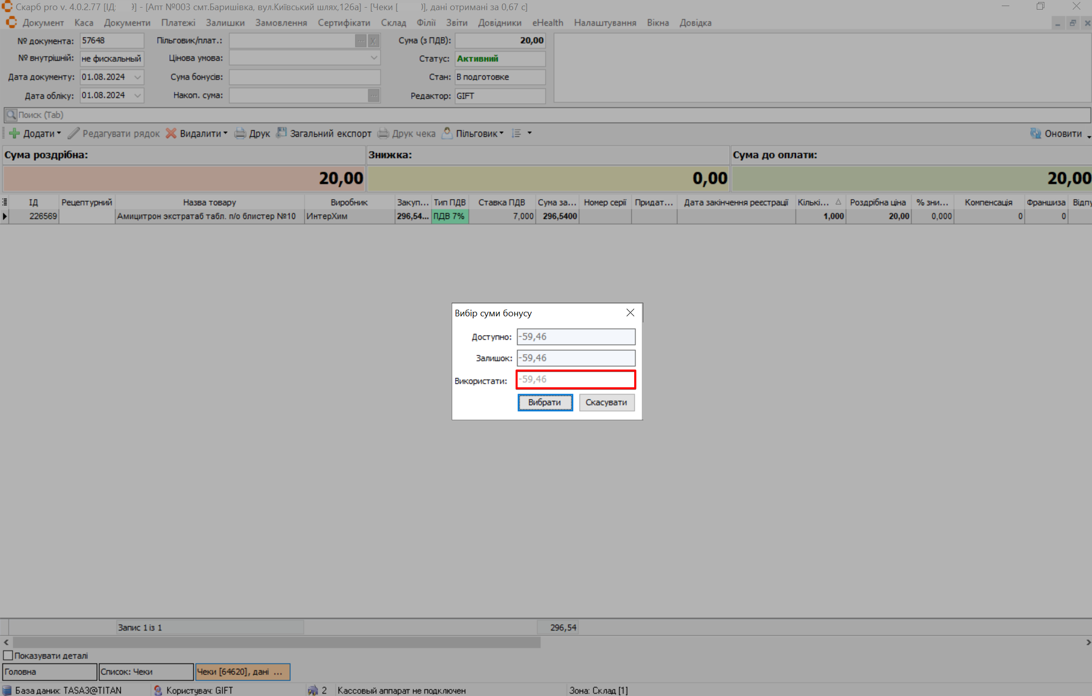1092x696 pixels.
Task: Click the Оновити refresh icon
Action: (1036, 133)
